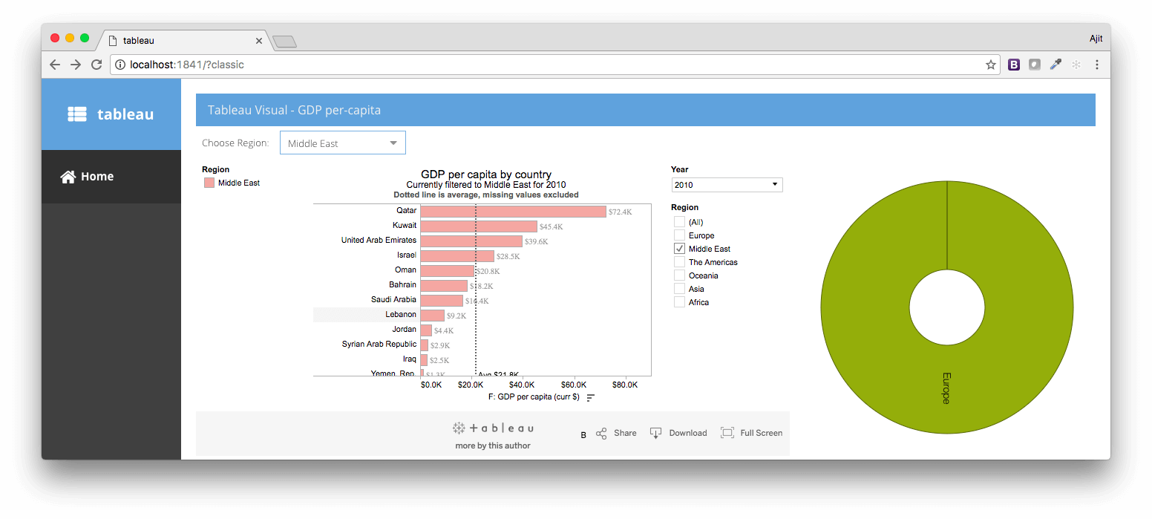Image resolution: width=1152 pixels, height=519 pixels.
Task: Click the Bahrain country label
Action: (x=403, y=285)
